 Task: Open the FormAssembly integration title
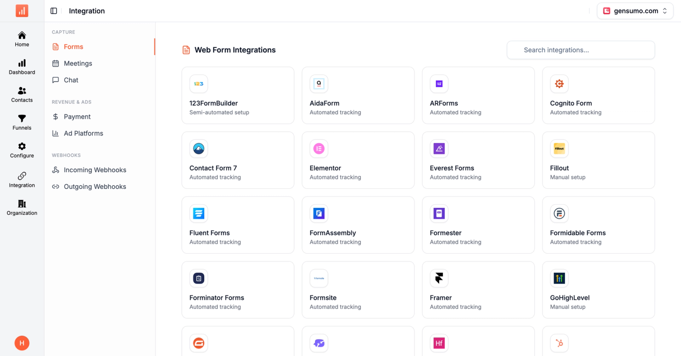333,233
